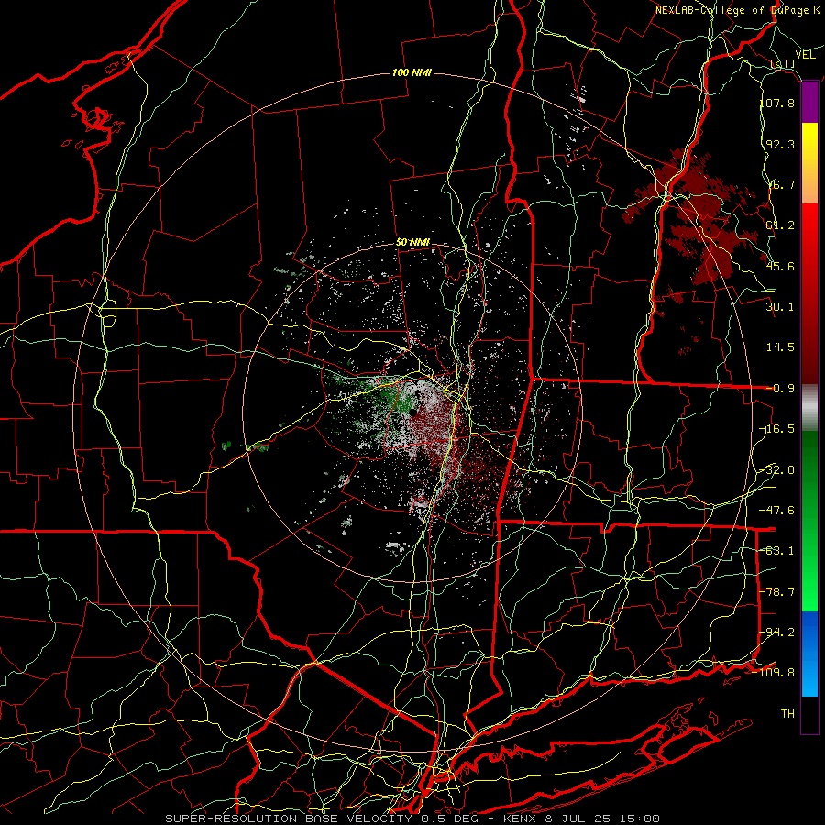Viewport: 825px width, 825px height.
Task: Click the 76.7 velocity scale value
Action: [780, 184]
